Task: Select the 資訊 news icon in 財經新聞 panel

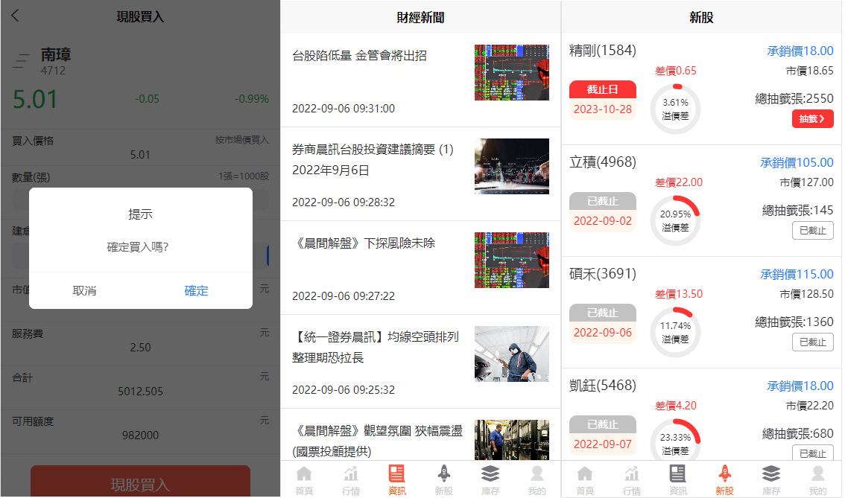Action: [x=397, y=480]
